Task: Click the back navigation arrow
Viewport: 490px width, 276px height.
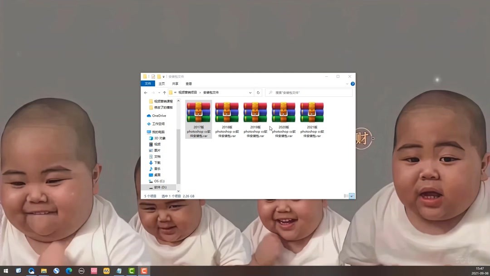Action: pos(146,92)
